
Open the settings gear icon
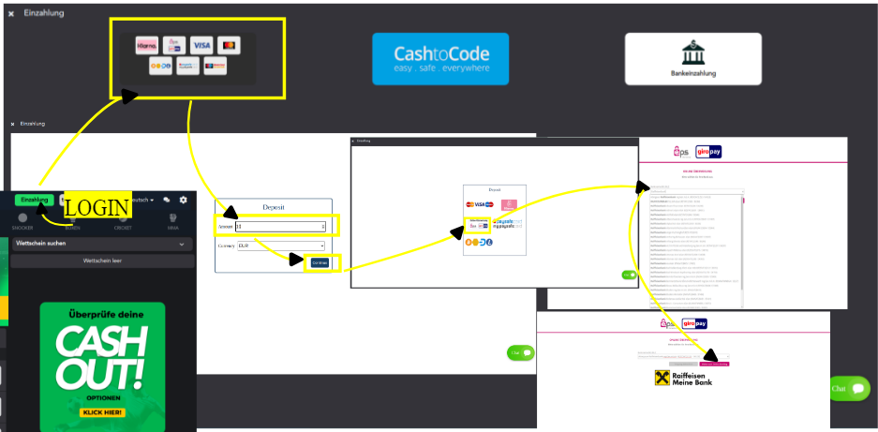pyautogui.click(x=184, y=200)
